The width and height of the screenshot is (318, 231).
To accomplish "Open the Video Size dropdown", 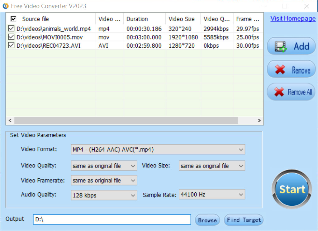I will (241, 166).
